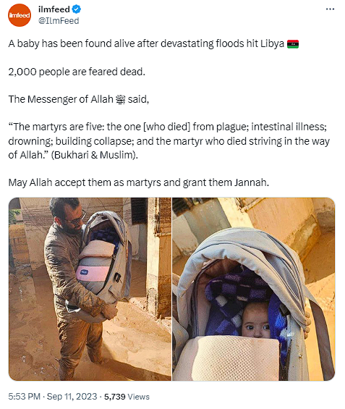Click the '2,000 people are feared dead' line
Image resolution: width=345 pixels, height=409 pixels.
tap(77, 72)
